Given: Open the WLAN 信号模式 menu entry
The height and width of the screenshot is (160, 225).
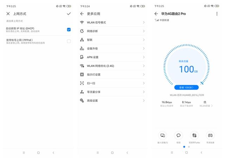Looking at the screenshot, I should (112, 23).
